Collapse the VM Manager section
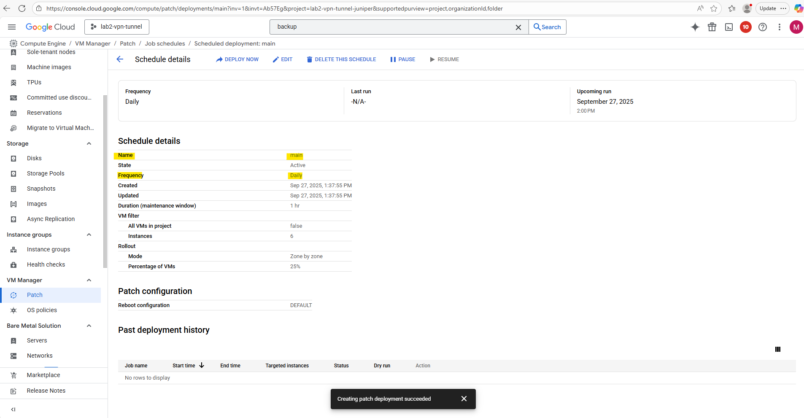804x418 pixels. coord(89,280)
